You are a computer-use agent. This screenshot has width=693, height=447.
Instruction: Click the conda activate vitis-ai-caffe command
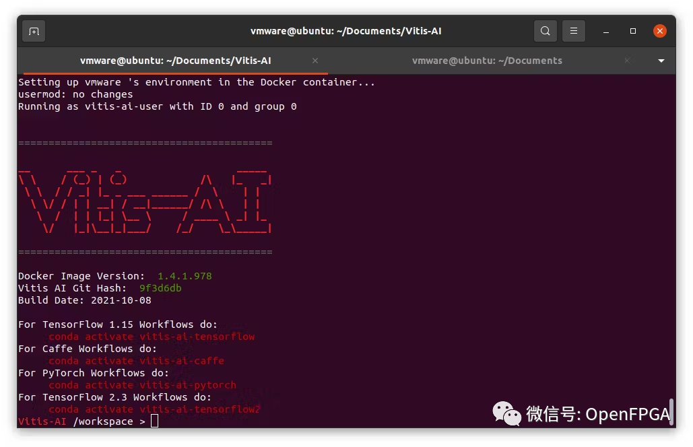click(136, 361)
